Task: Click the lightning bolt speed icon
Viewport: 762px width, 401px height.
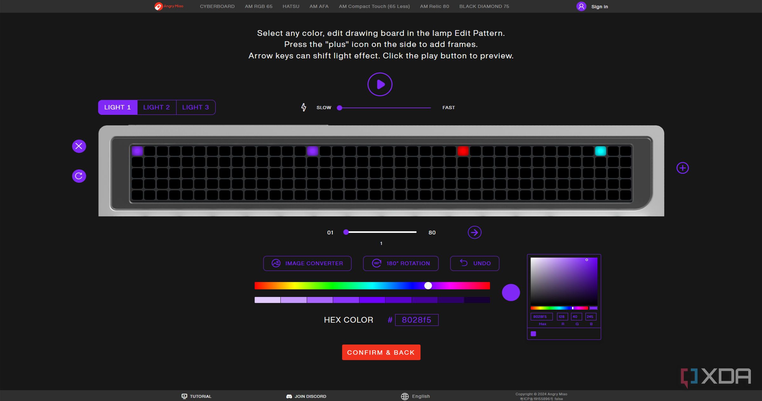Action: (304, 108)
